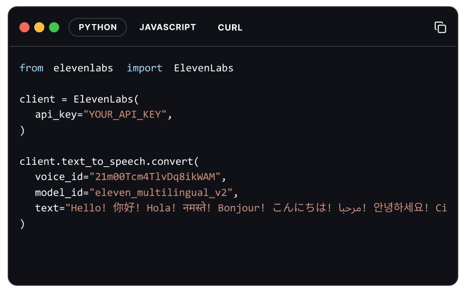This screenshot has width=466, height=292.
Task: Switch to the JAVASCRIPT tab
Action: [x=167, y=27]
